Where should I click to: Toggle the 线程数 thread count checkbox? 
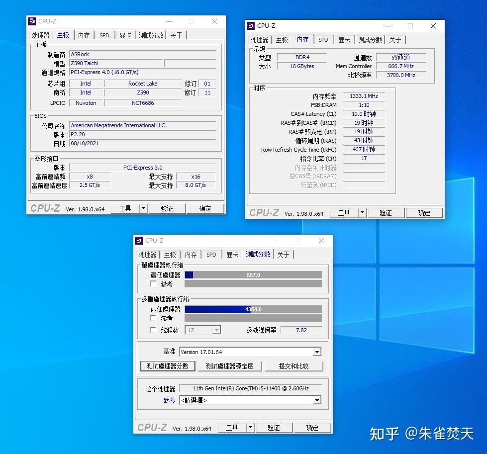click(153, 330)
